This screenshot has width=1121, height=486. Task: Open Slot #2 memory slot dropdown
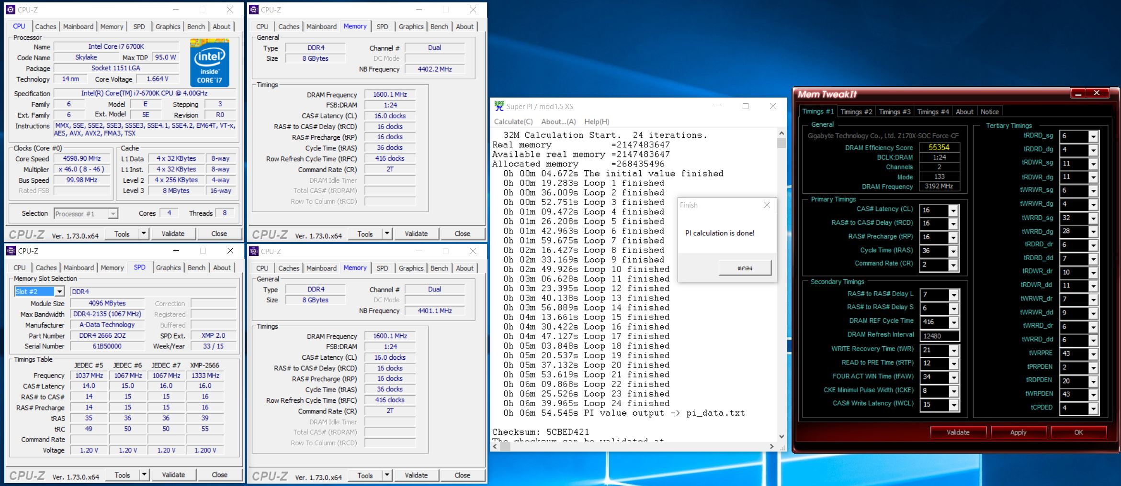coord(59,291)
